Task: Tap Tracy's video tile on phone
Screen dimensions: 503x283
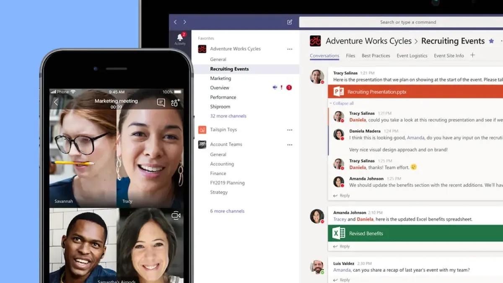Action: tap(150, 148)
